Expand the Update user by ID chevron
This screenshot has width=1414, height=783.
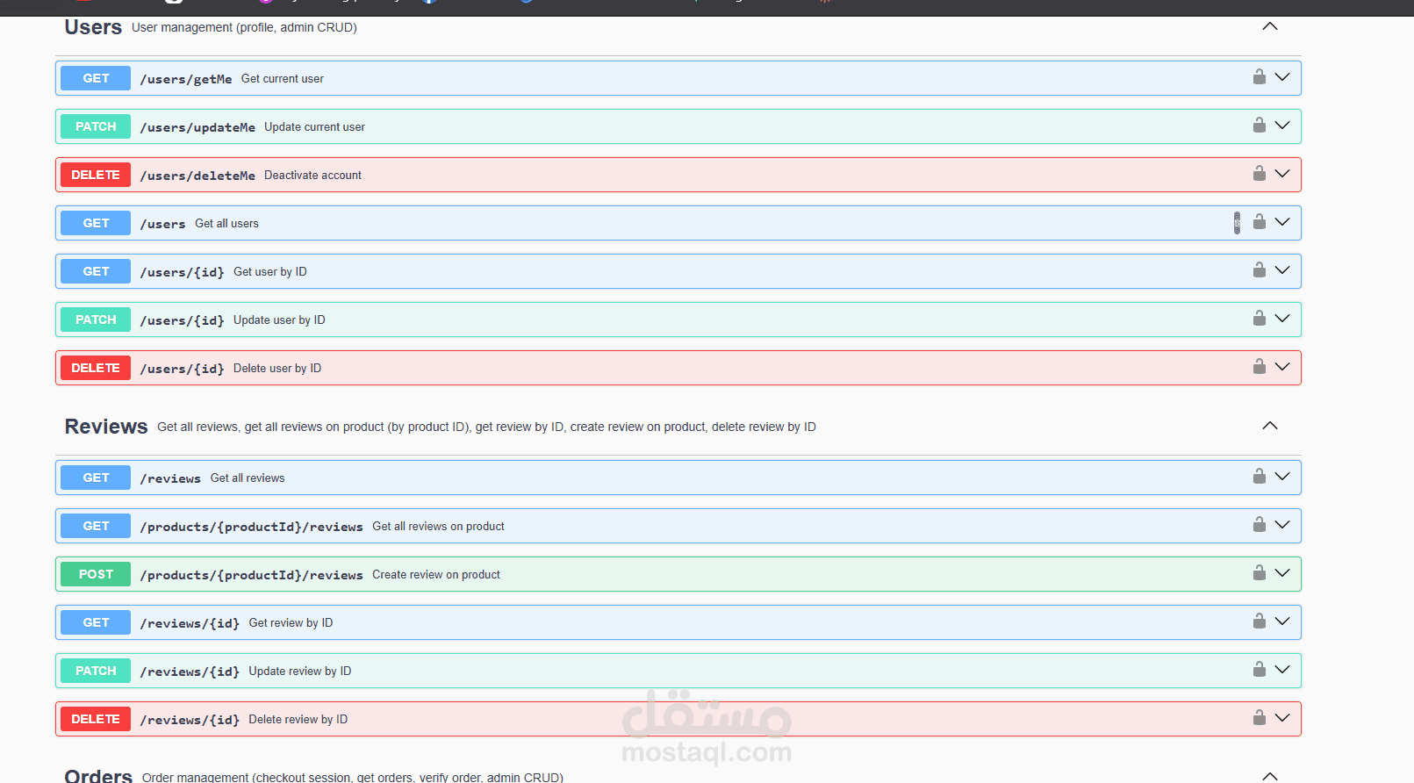[1282, 319]
